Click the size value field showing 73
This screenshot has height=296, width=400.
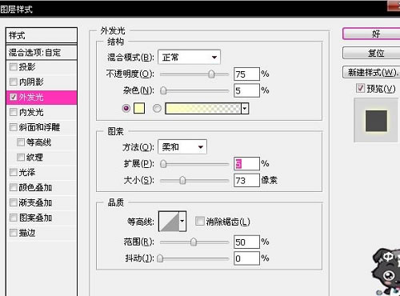(x=246, y=180)
